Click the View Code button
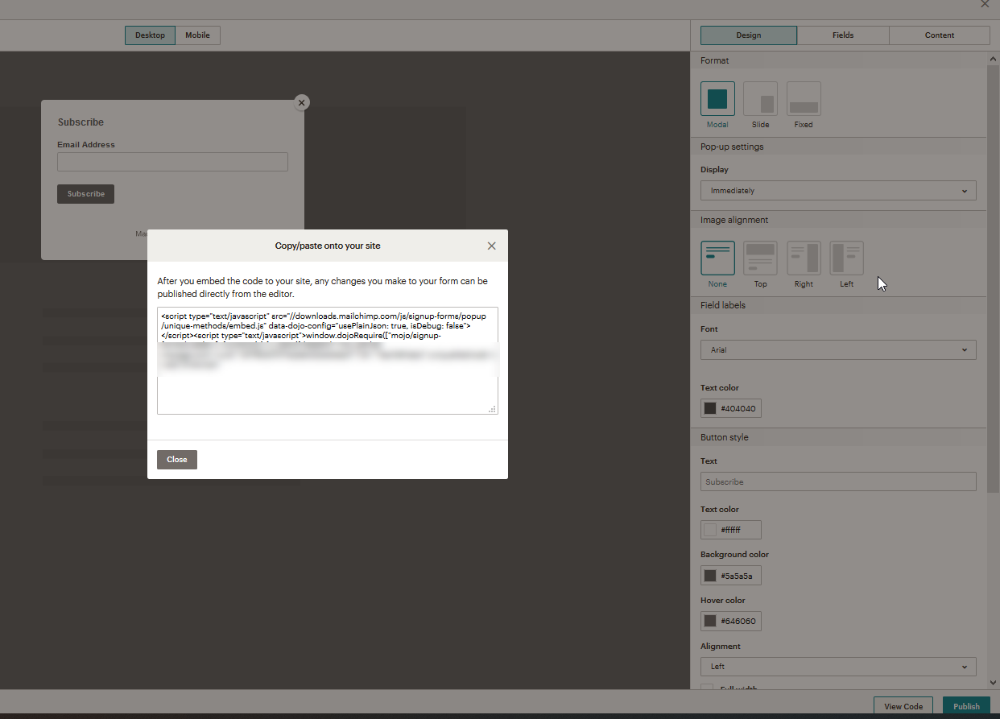This screenshot has height=719, width=1000. (x=903, y=707)
